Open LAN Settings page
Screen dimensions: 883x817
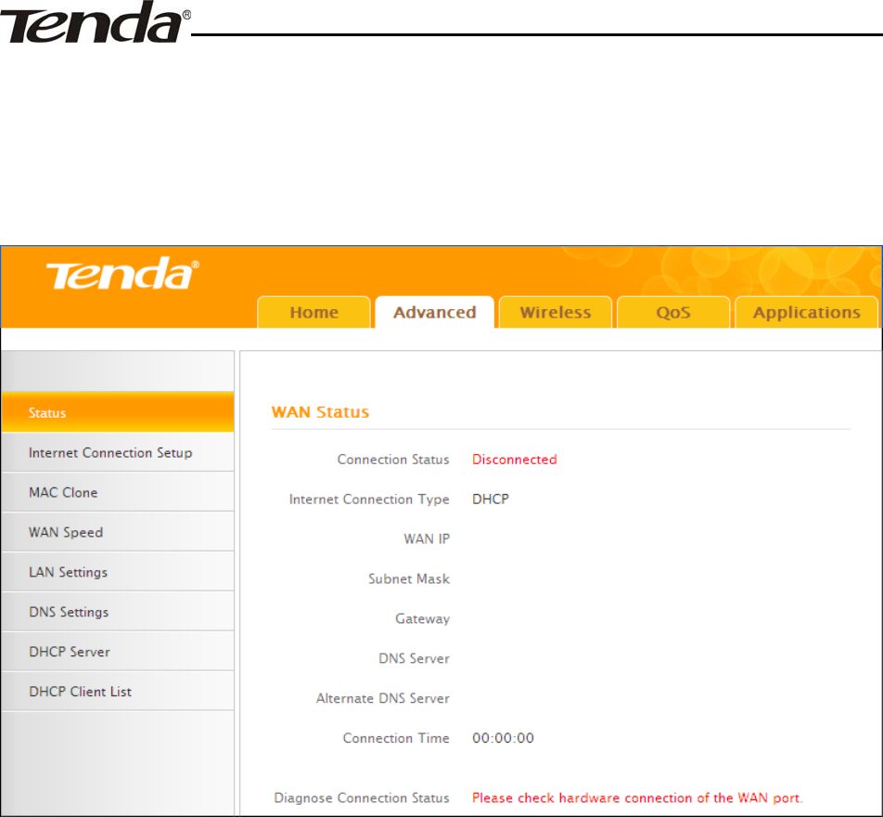[x=118, y=572]
